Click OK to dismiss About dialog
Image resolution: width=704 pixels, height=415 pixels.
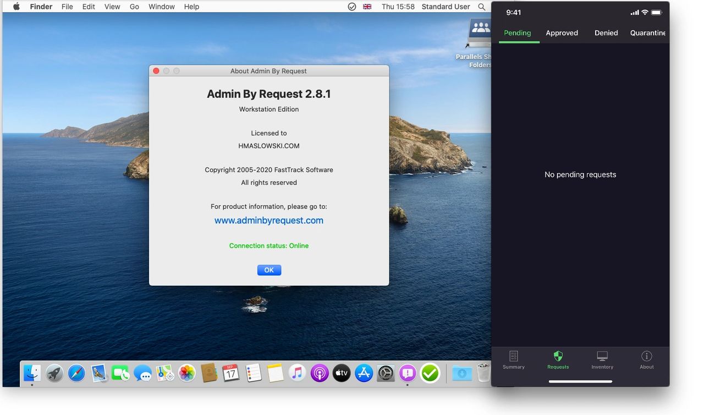pyautogui.click(x=269, y=270)
